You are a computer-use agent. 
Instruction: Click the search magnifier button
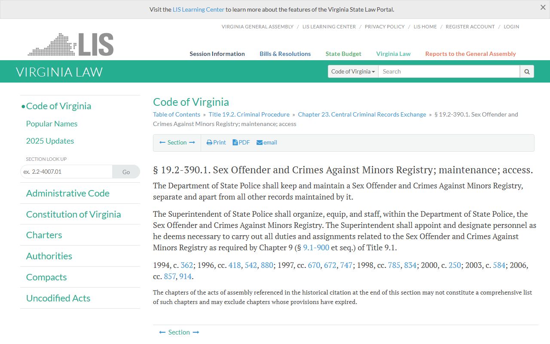527,71
